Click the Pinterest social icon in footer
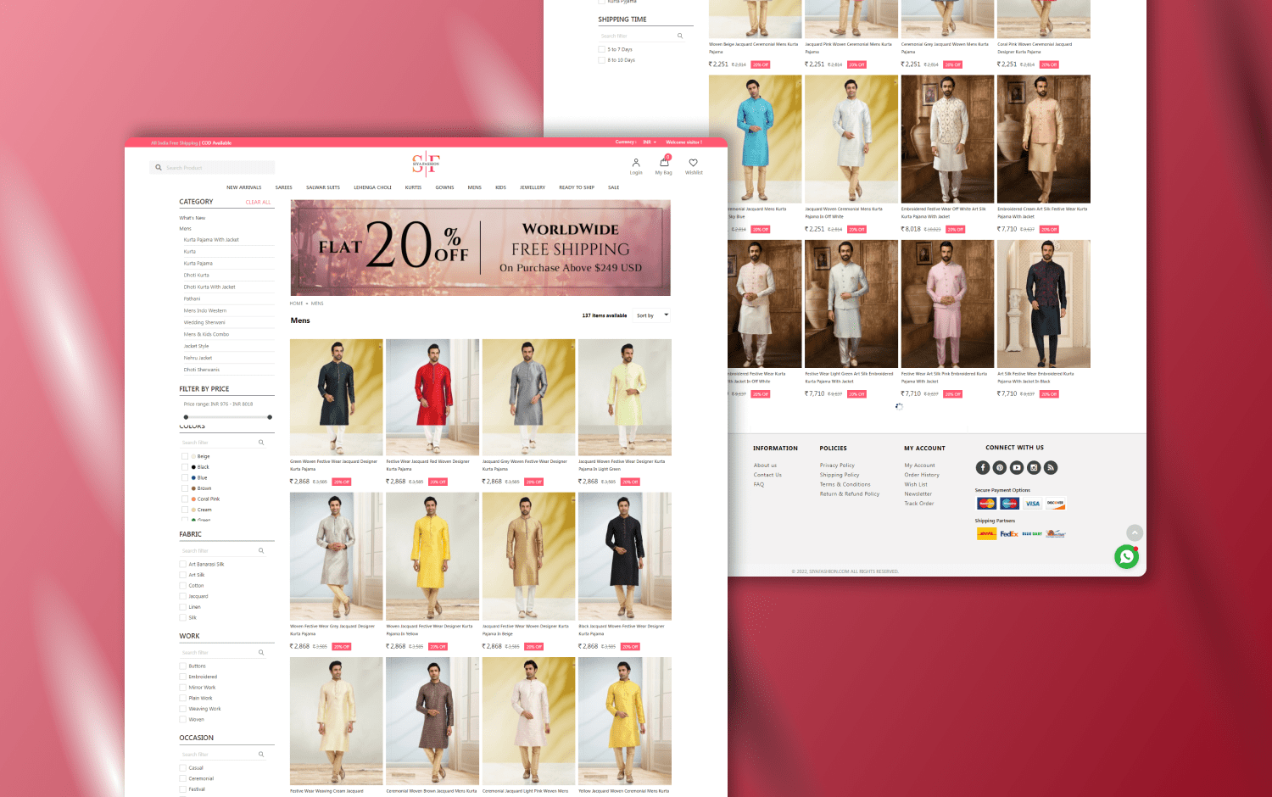The height and width of the screenshot is (797, 1272). point(1000,467)
